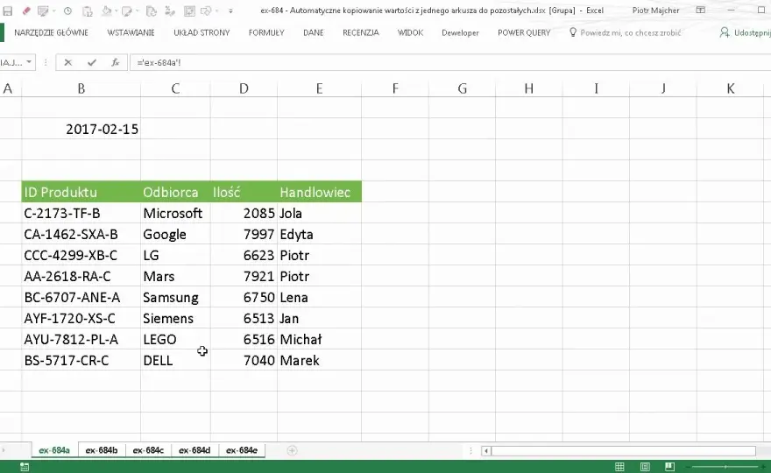Open the FORMUŁY ribbon tab
The width and height of the screenshot is (771, 473).
click(x=266, y=33)
